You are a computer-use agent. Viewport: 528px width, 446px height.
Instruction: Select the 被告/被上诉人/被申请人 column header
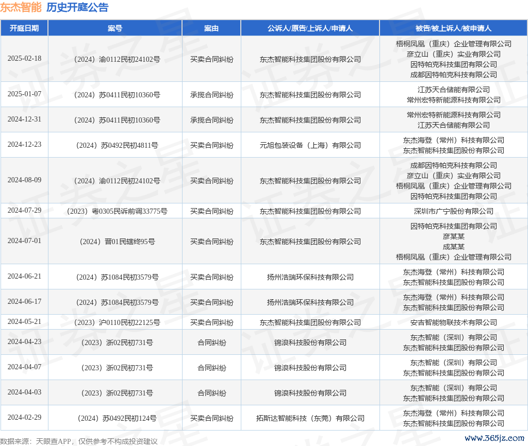click(x=454, y=28)
